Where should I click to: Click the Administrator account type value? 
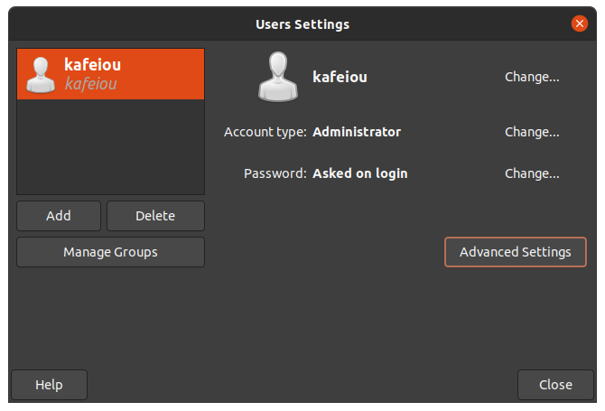pyautogui.click(x=357, y=132)
